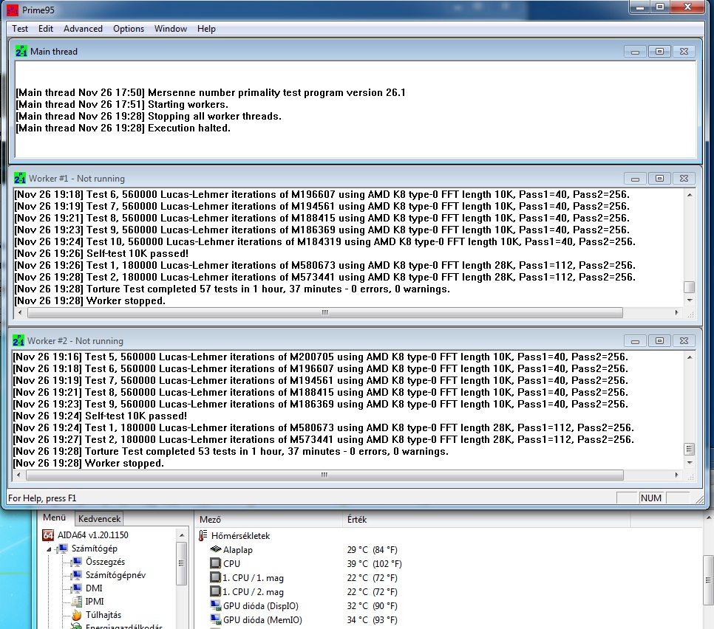Open the Help menu
This screenshot has width=714, height=629.
206,29
